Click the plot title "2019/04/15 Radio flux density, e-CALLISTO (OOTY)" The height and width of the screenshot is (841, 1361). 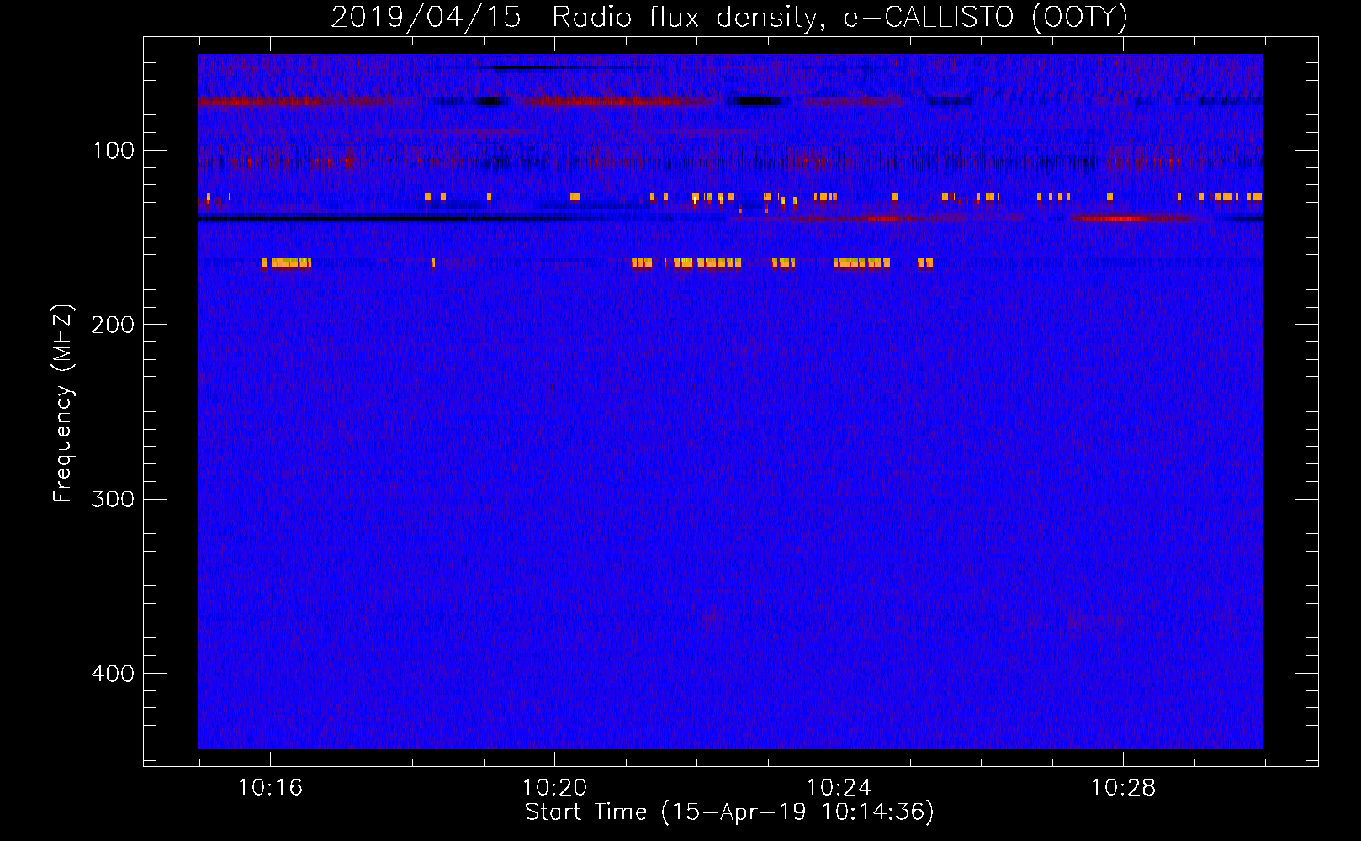[729, 18]
